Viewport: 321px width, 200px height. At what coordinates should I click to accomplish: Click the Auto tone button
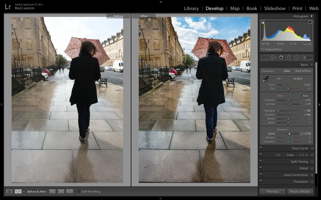point(306,96)
